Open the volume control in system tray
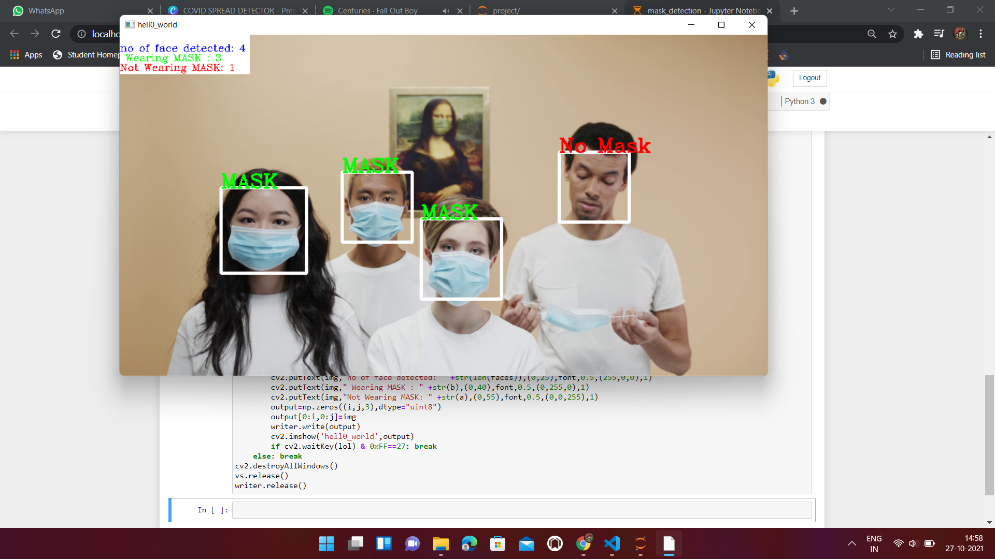 coord(913,543)
